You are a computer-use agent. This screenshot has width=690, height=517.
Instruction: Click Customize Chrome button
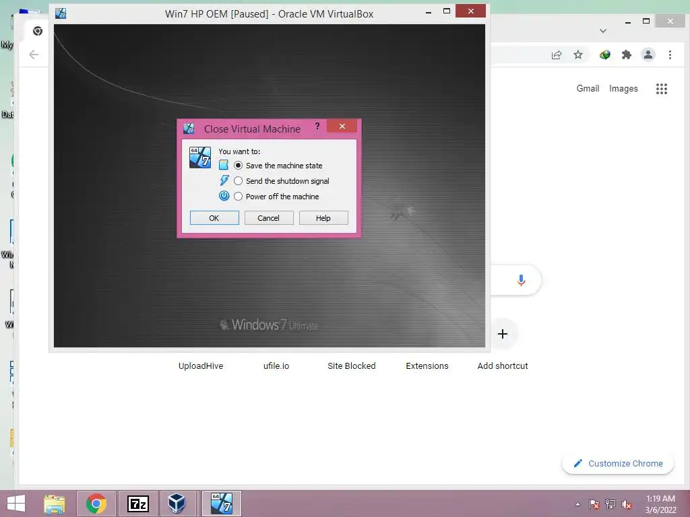(x=618, y=463)
